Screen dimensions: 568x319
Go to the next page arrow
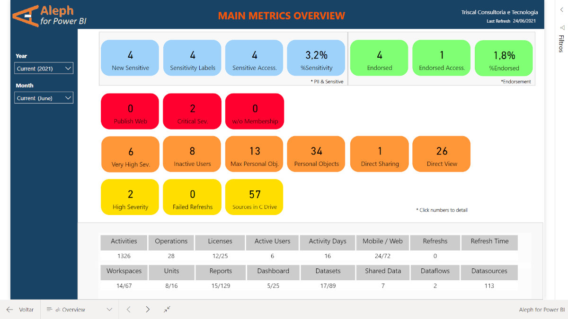(148, 310)
